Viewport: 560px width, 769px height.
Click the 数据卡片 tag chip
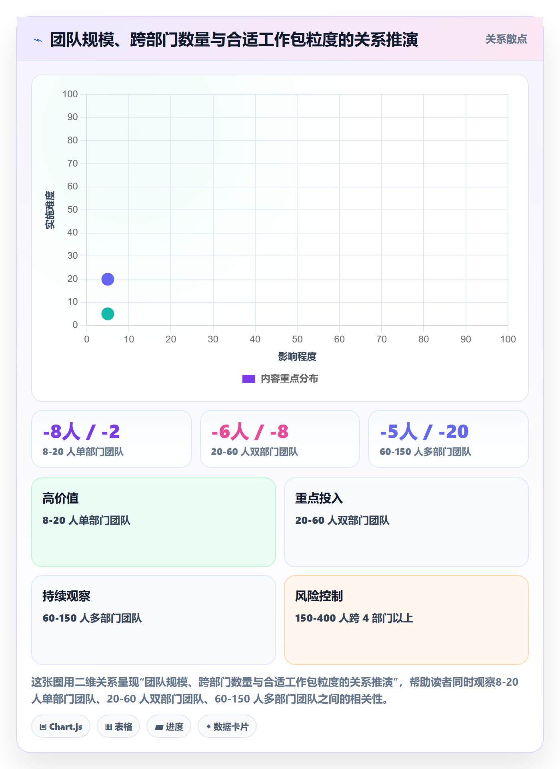tap(227, 727)
